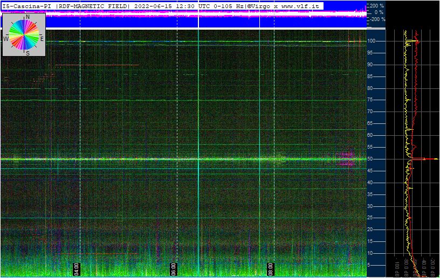The width and height of the screenshot is (440, 278).
Task: Click the 10 Hz frequency scale label
Action: pyautogui.click(x=371, y=253)
